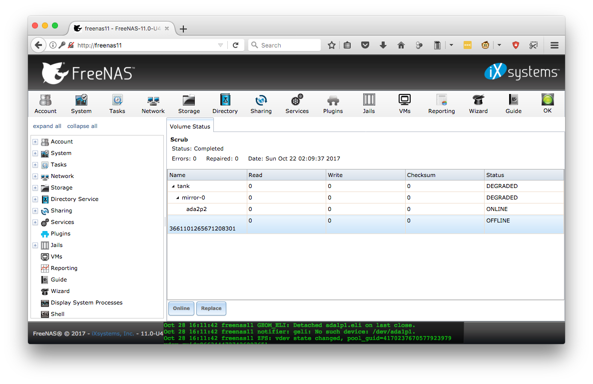Click the FreeNAS logo
Screen dimensions: 593x384
point(88,72)
